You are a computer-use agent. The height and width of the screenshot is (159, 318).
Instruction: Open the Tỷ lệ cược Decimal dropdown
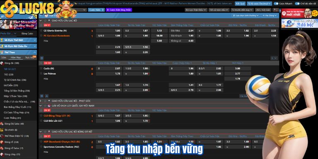click(259, 4)
